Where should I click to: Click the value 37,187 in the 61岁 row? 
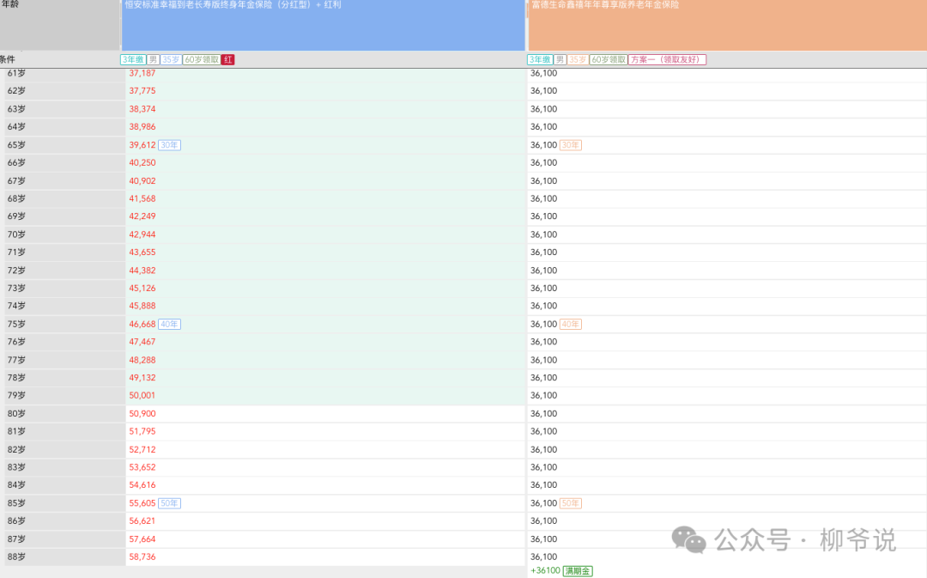(142, 73)
